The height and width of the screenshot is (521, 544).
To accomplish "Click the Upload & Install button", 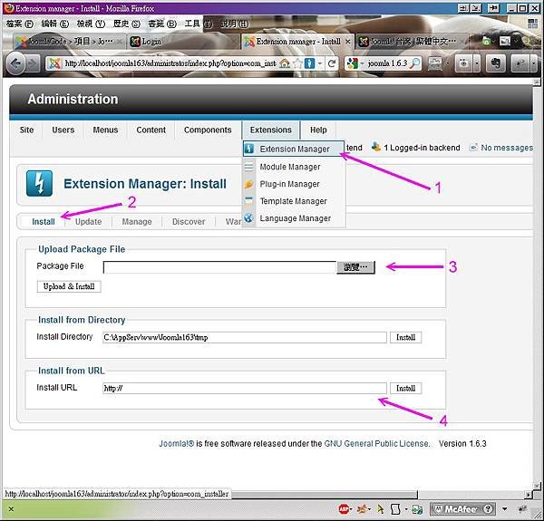I will [x=69, y=286].
